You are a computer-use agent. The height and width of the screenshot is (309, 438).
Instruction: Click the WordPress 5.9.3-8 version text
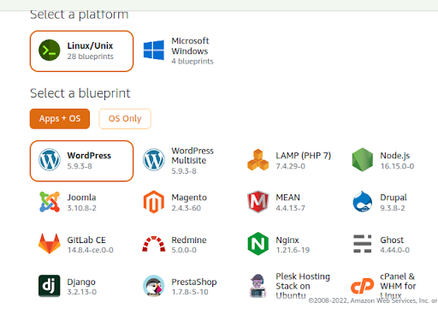point(80,166)
